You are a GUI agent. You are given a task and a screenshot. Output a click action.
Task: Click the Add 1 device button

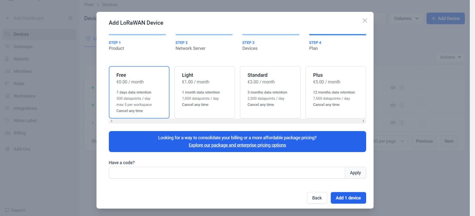[x=348, y=198]
